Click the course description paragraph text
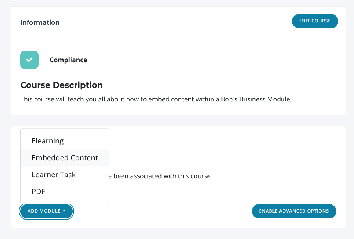This screenshot has width=354, height=239. click(156, 99)
